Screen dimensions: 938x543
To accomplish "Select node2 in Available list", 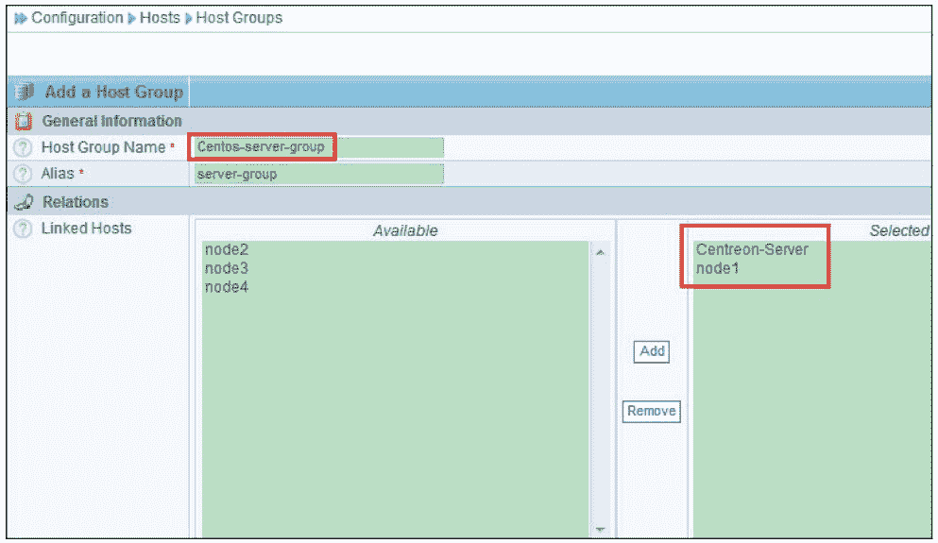I will 226,250.
